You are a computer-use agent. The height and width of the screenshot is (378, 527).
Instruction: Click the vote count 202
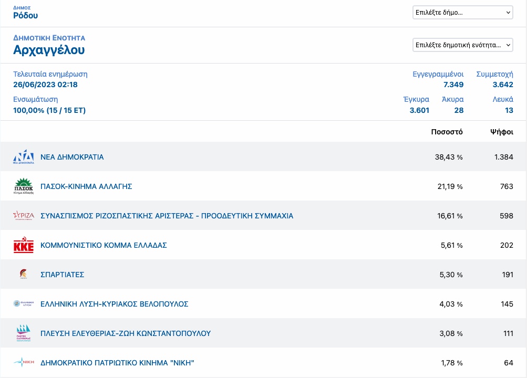point(507,245)
